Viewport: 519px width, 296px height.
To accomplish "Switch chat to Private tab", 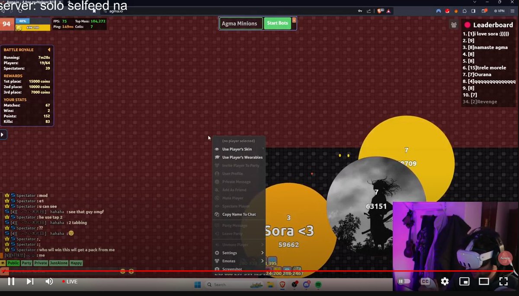I will (x=41, y=263).
